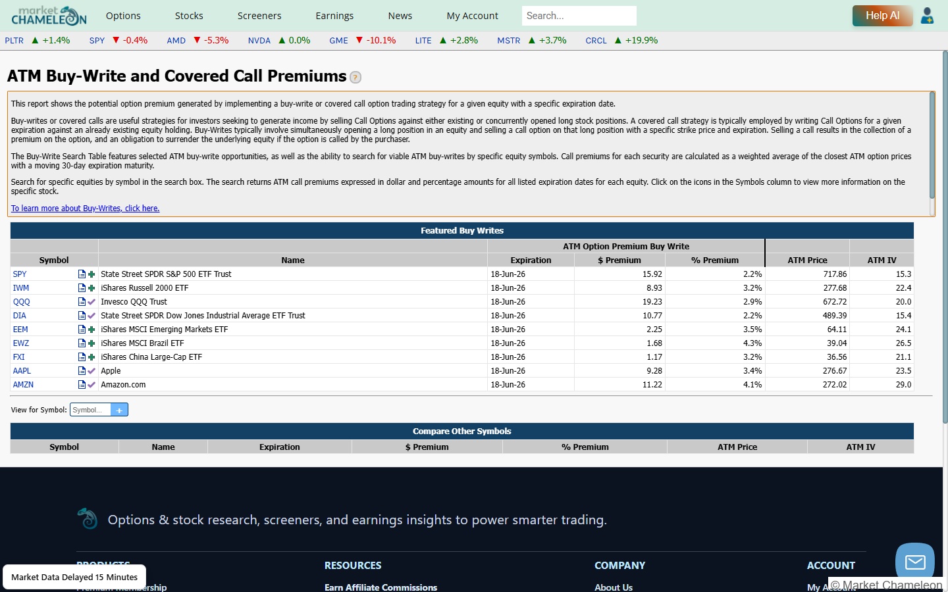Viewport: 948px width, 592px height.
Task: Click the View for Symbol input box
Action: pos(90,410)
